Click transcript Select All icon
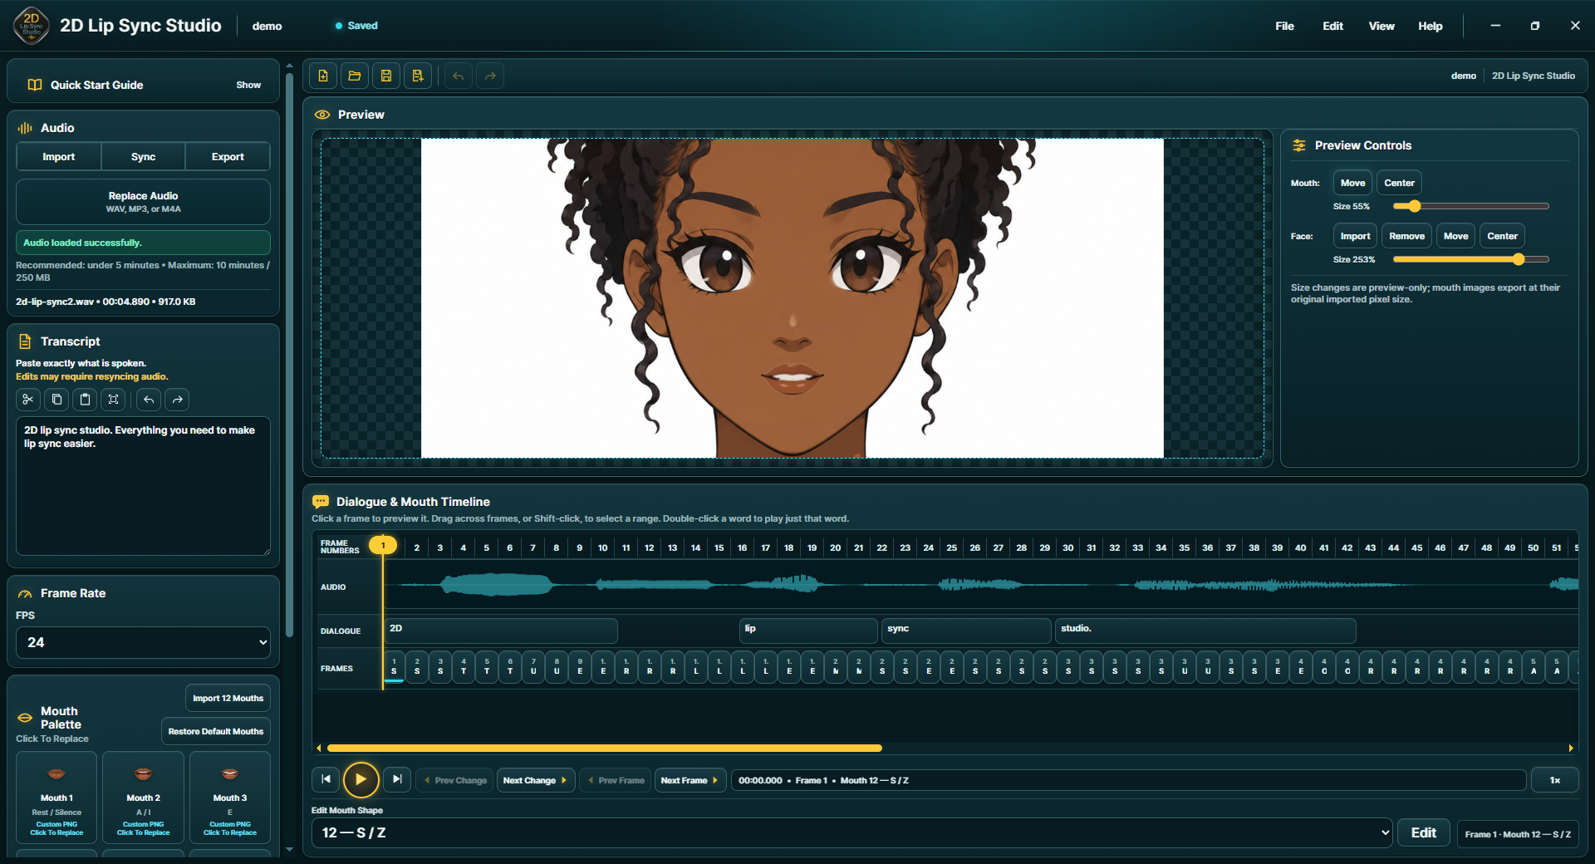1595x864 pixels. [x=113, y=400]
